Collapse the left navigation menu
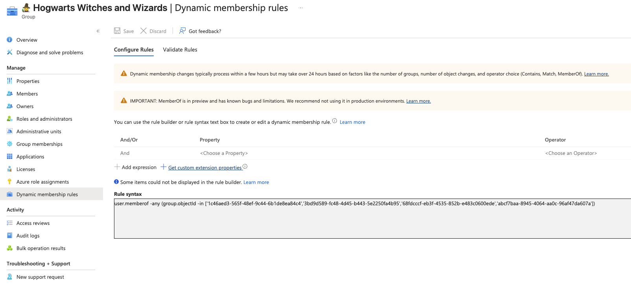631x287 pixels. click(x=98, y=31)
